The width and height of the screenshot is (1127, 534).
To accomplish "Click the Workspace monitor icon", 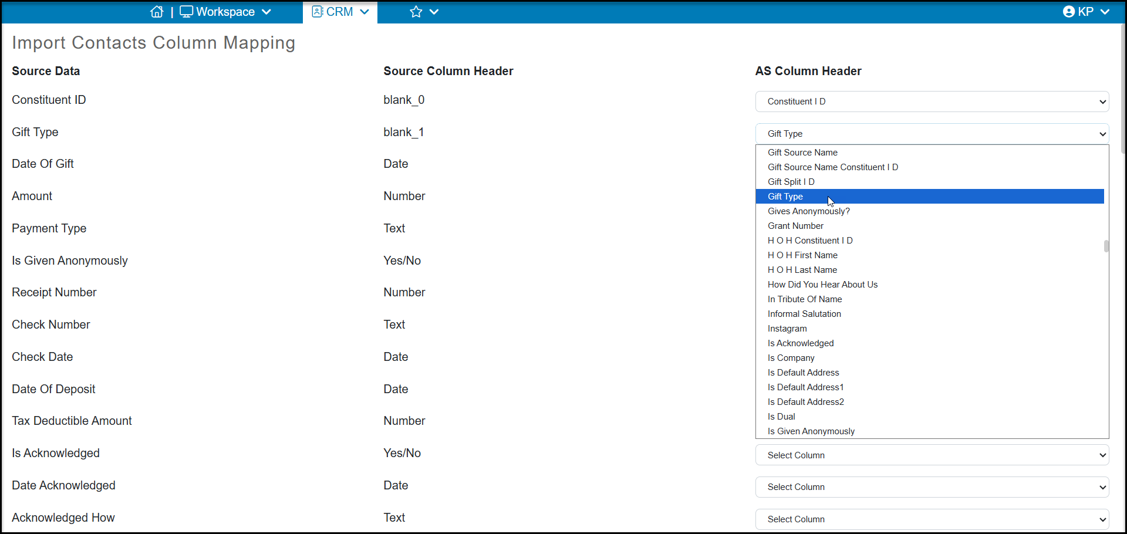I will point(186,12).
